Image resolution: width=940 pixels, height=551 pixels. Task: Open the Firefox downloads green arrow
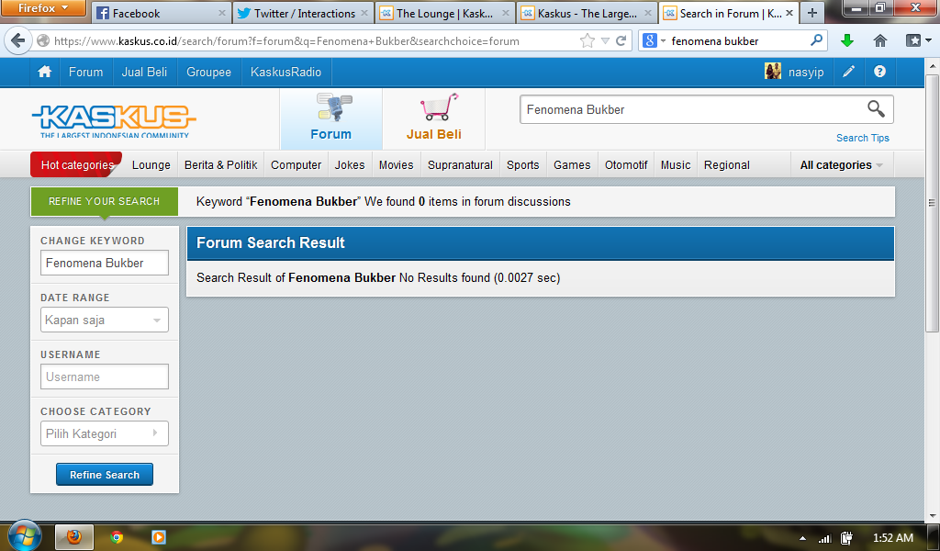pyautogui.click(x=847, y=40)
